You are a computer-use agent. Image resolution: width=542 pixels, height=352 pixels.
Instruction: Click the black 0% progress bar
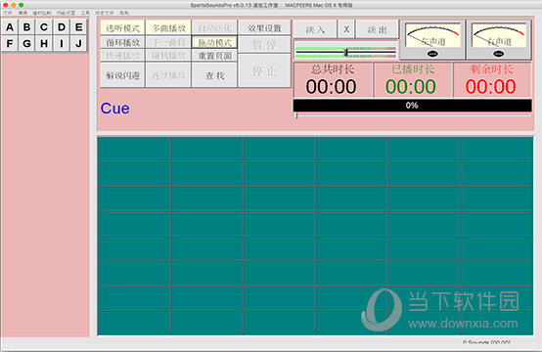(x=412, y=106)
